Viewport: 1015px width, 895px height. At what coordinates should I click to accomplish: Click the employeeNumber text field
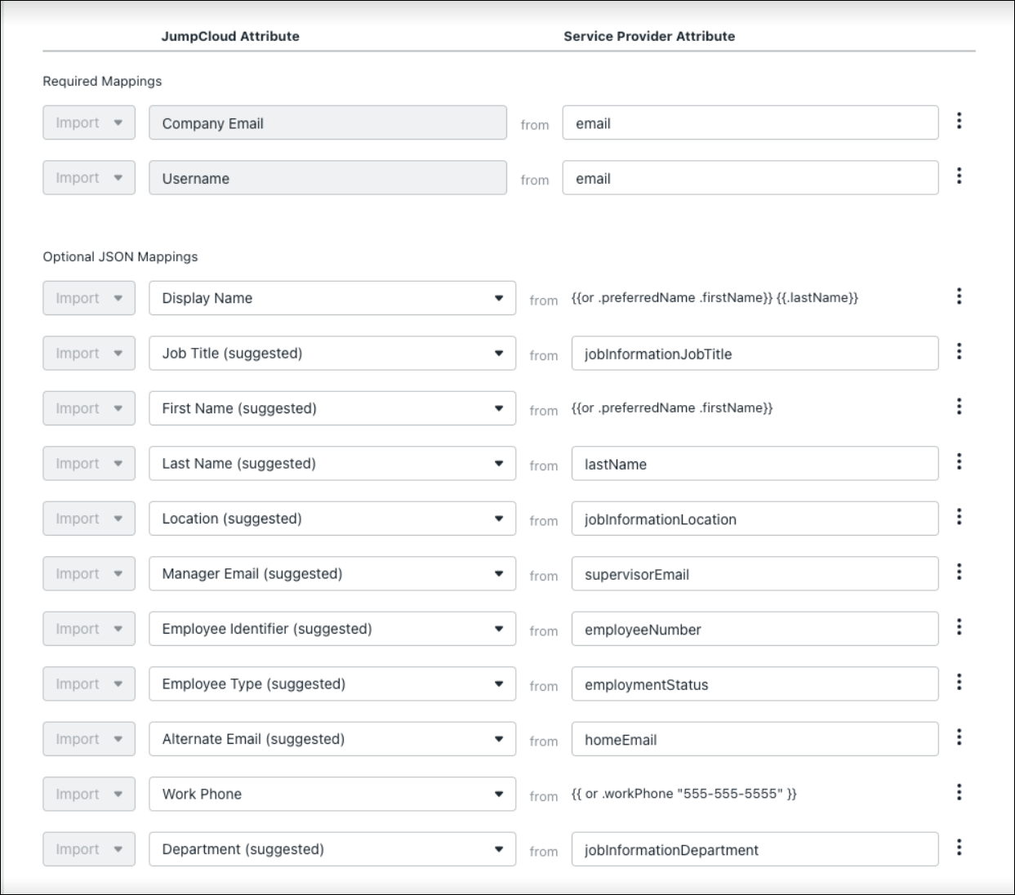[754, 630]
